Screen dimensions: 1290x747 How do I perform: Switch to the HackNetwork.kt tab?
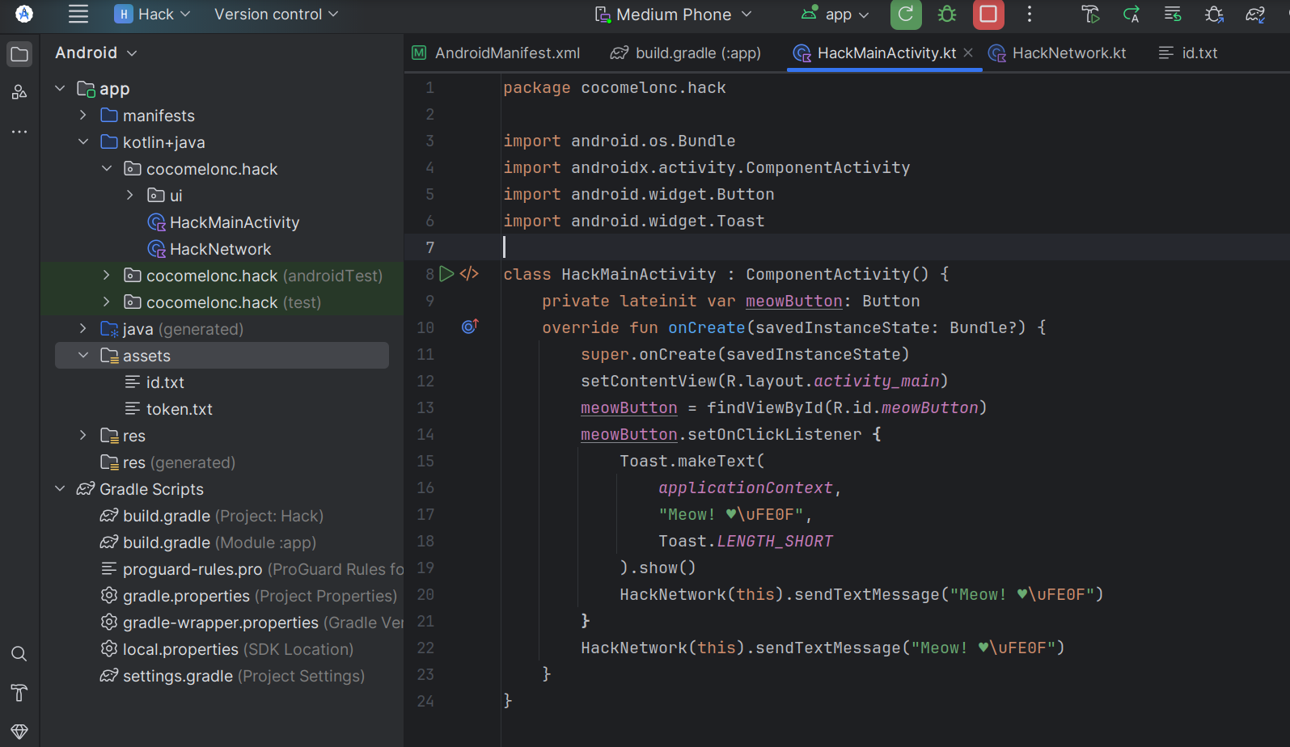click(1058, 53)
